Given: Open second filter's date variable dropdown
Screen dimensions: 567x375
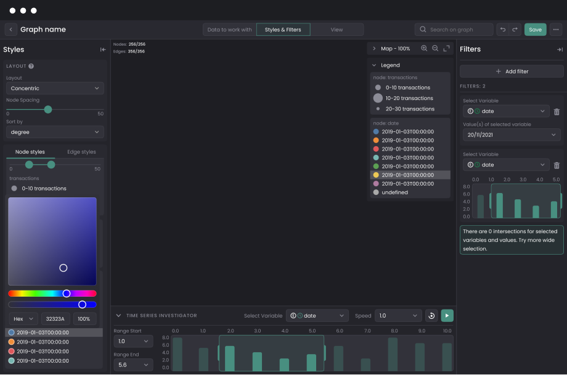Looking at the screenshot, I should [x=506, y=165].
